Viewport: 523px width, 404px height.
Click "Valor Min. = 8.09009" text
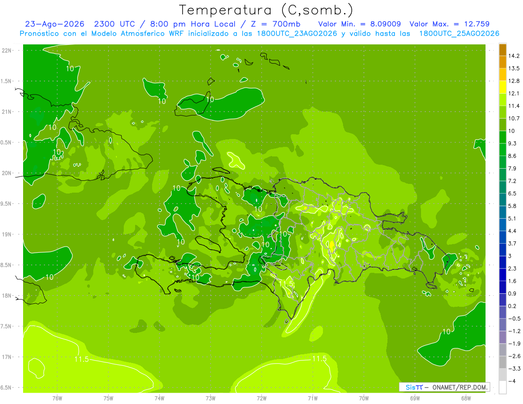tap(359, 24)
